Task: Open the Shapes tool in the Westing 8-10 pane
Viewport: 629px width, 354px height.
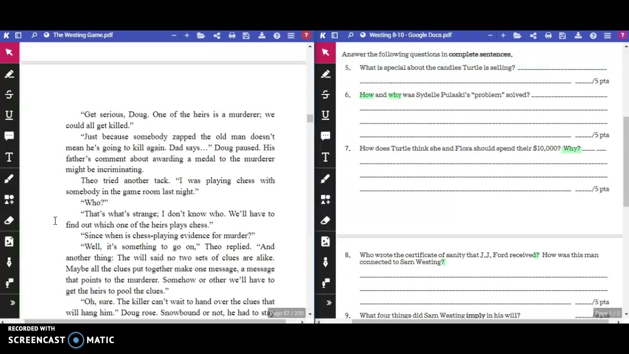Action: pyautogui.click(x=326, y=200)
